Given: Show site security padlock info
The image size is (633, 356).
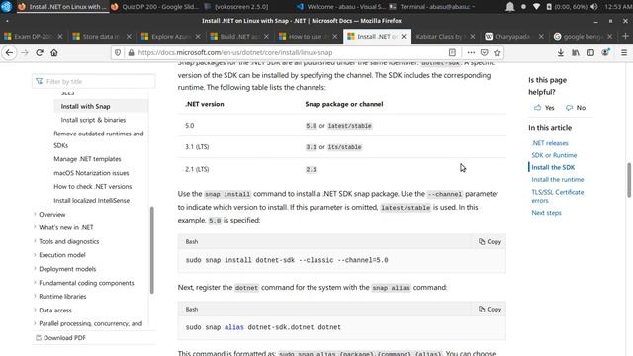Looking at the screenshot, I should coord(131,52).
